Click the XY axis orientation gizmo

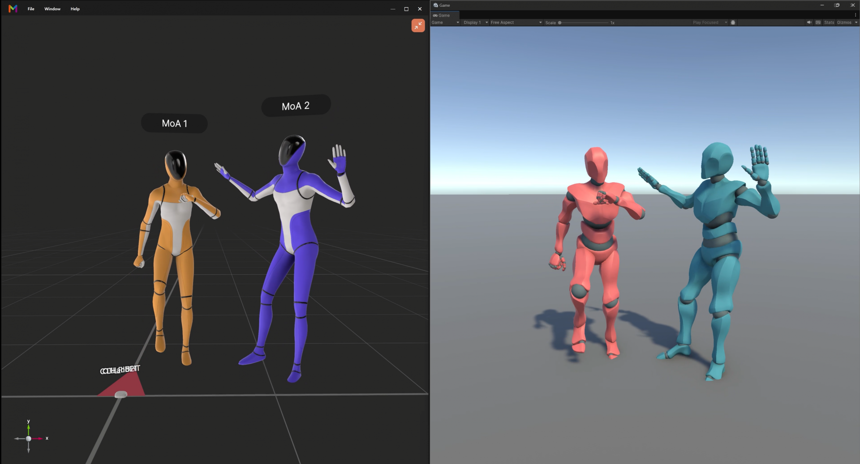click(29, 438)
